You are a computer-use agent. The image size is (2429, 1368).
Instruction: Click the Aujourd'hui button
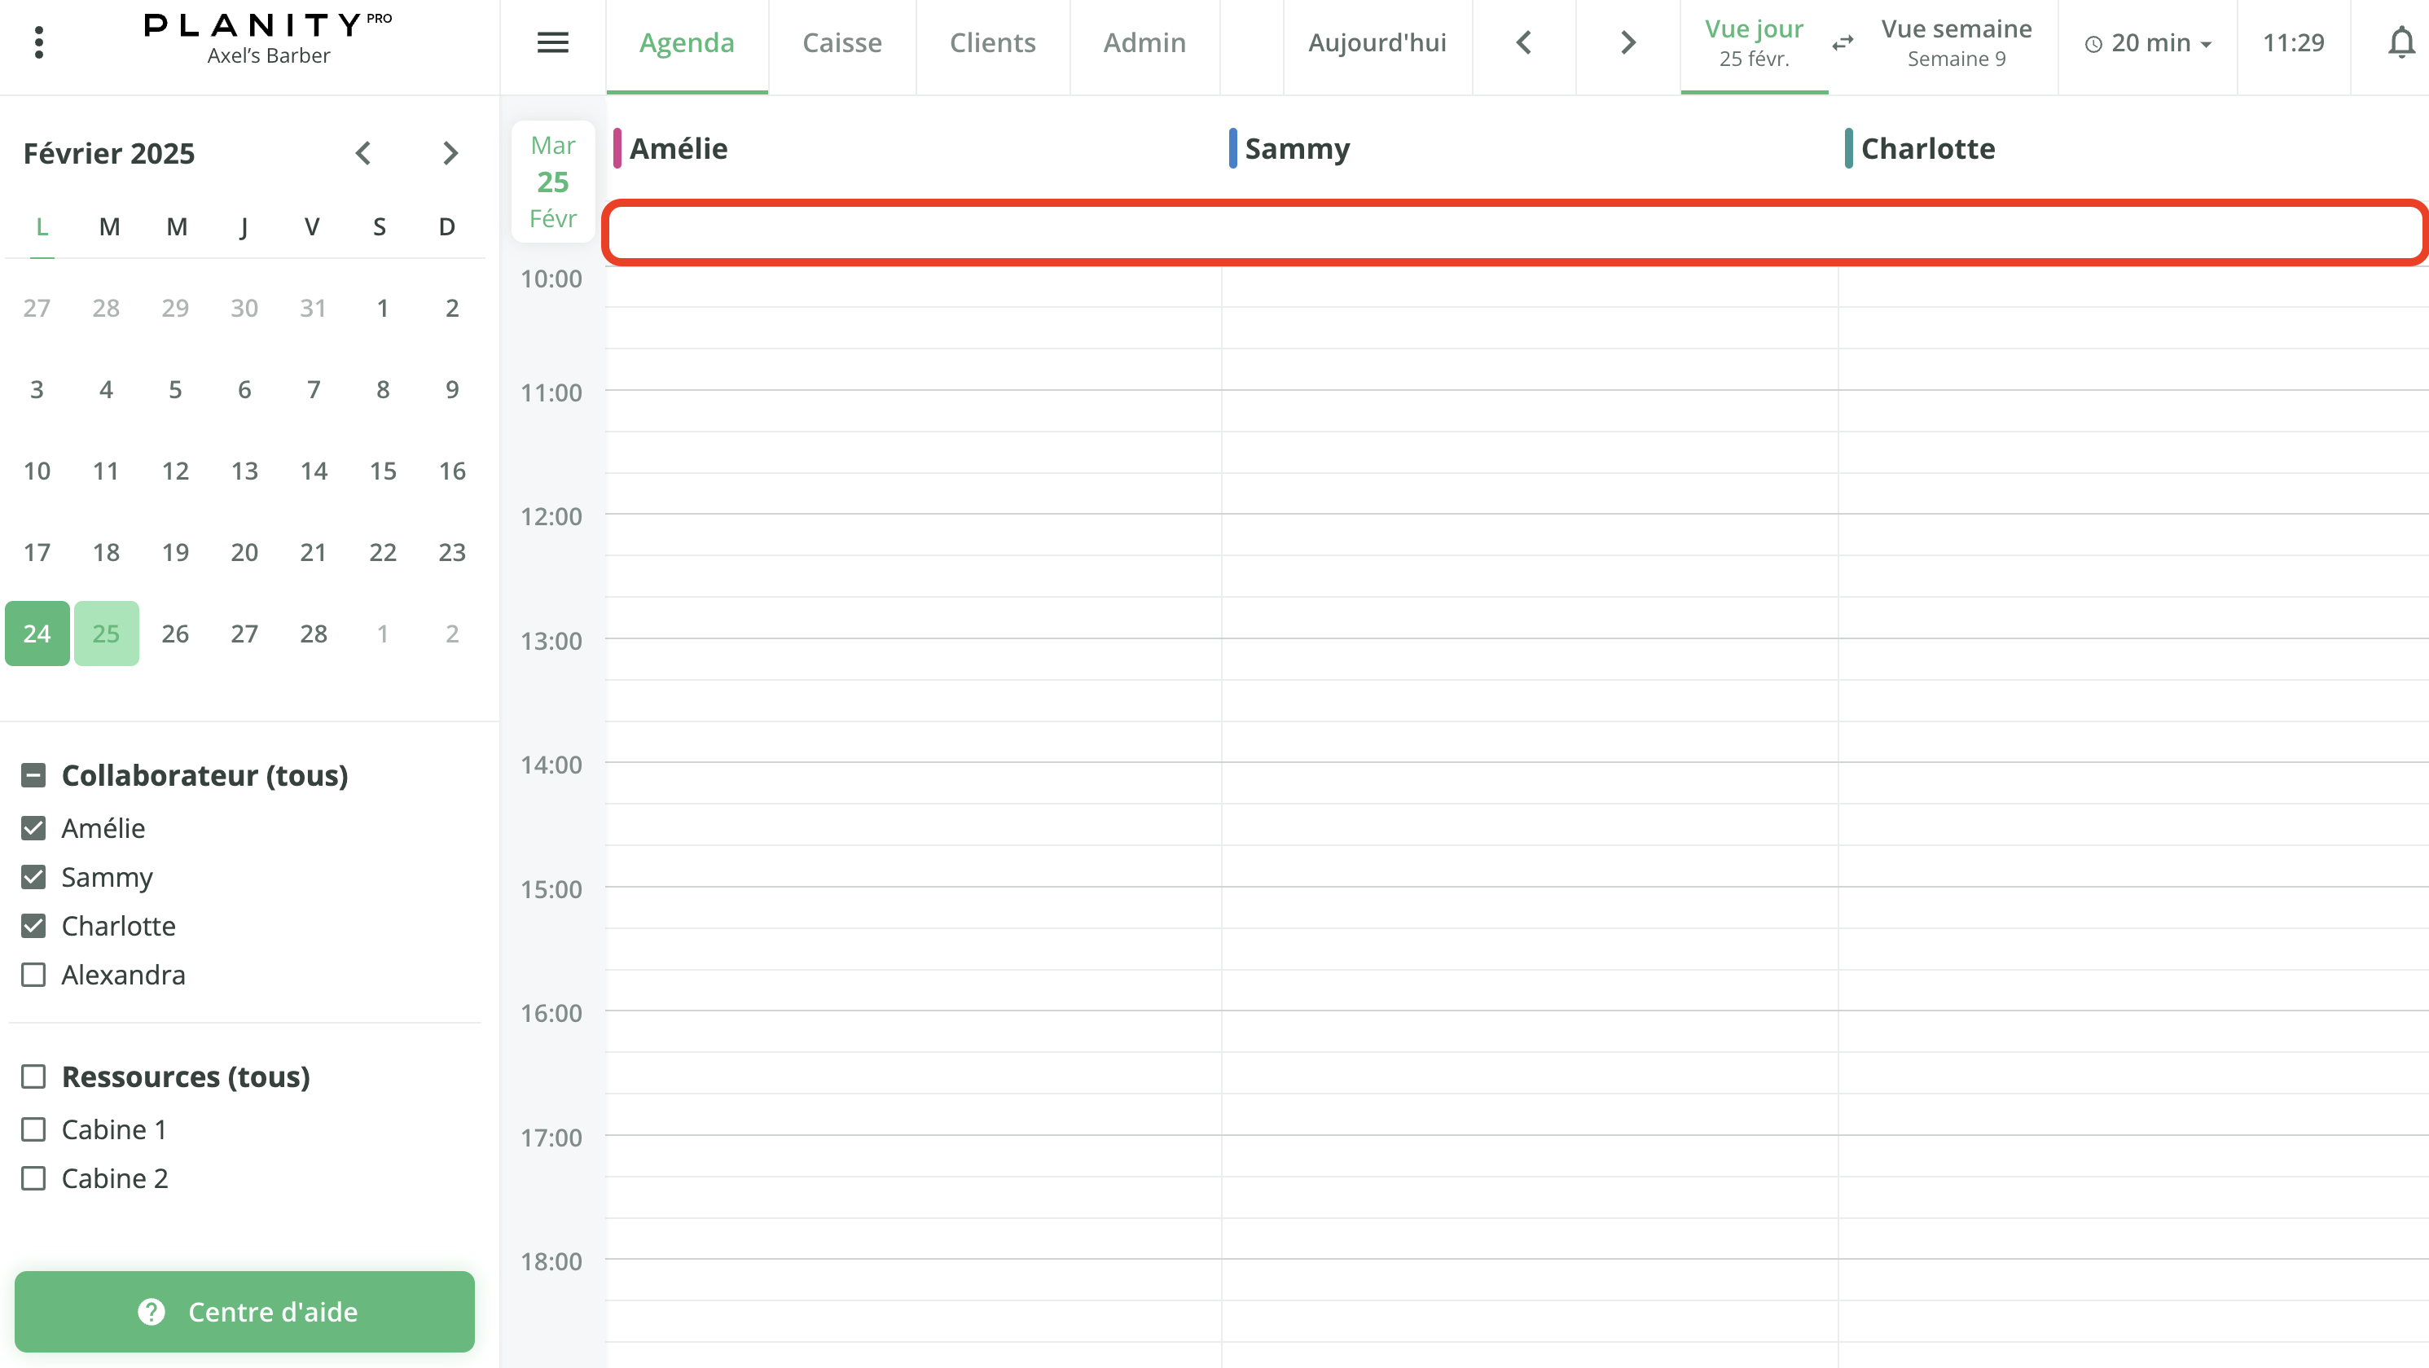[x=1377, y=42]
